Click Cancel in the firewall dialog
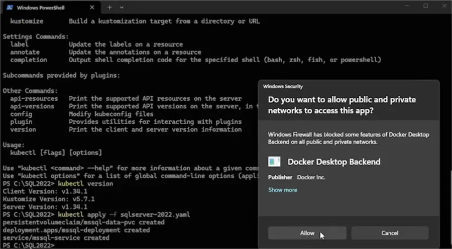 coord(390,233)
